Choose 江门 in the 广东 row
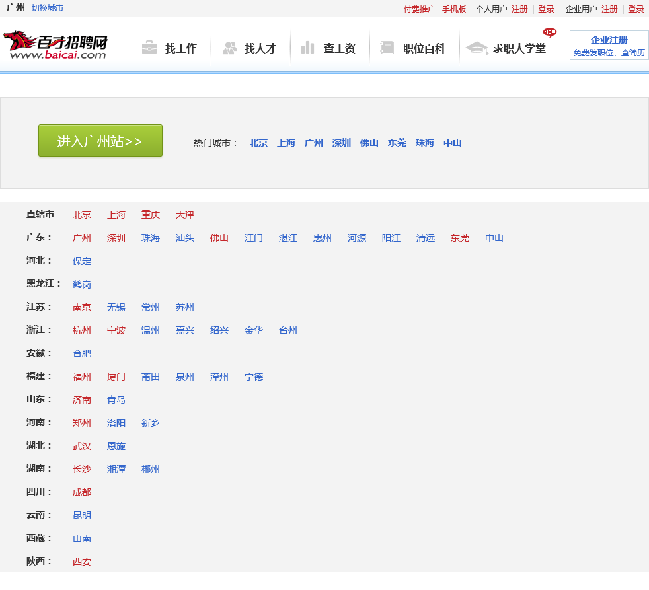The width and height of the screenshot is (649, 590). [253, 238]
